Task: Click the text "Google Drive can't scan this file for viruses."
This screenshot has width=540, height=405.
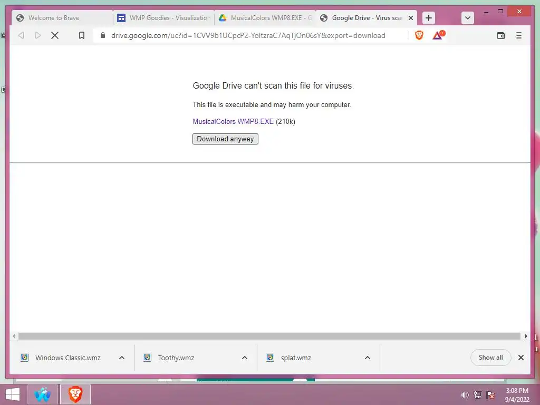Action: (273, 86)
